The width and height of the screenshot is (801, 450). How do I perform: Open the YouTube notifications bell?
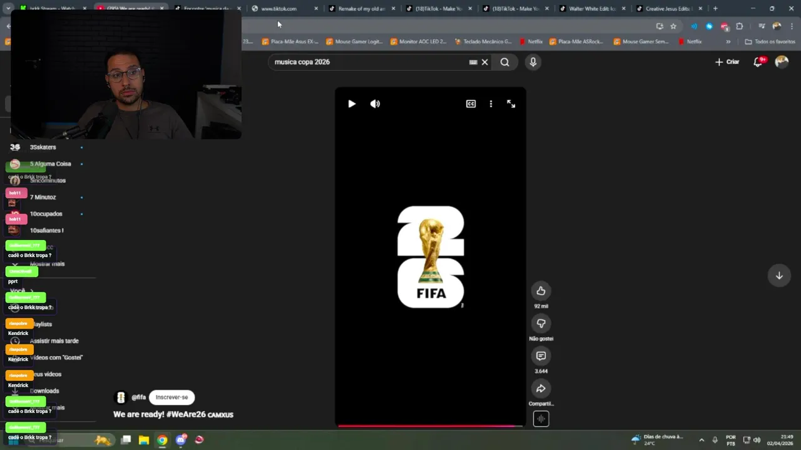758,62
